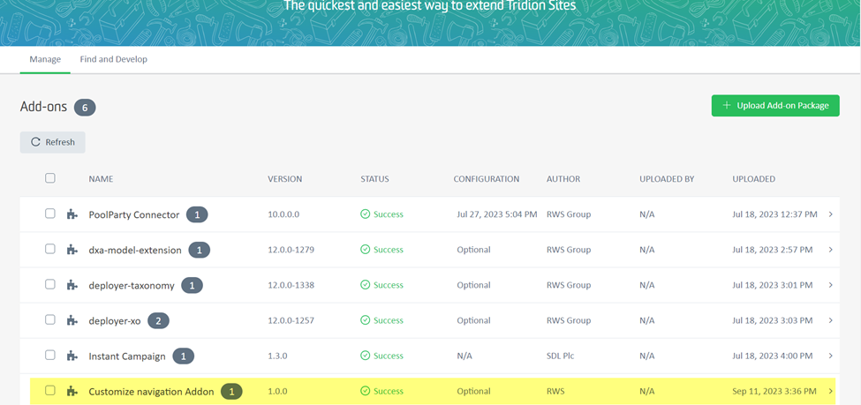Click the PoolParty Connector puzzle icon
Viewport: 861px width, 405px height.
click(x=72, y=214)
